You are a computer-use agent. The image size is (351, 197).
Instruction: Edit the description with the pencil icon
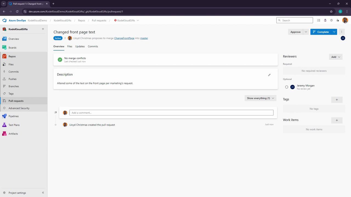point(269,75)
